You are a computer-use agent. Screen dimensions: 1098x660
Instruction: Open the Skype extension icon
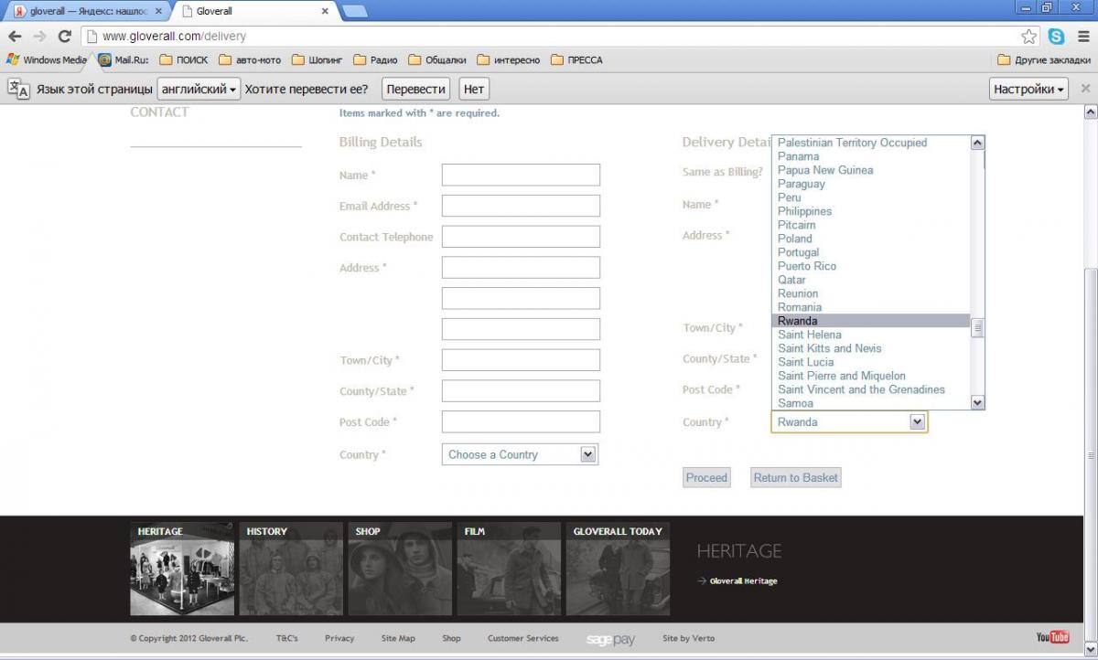coord(1057,37)
